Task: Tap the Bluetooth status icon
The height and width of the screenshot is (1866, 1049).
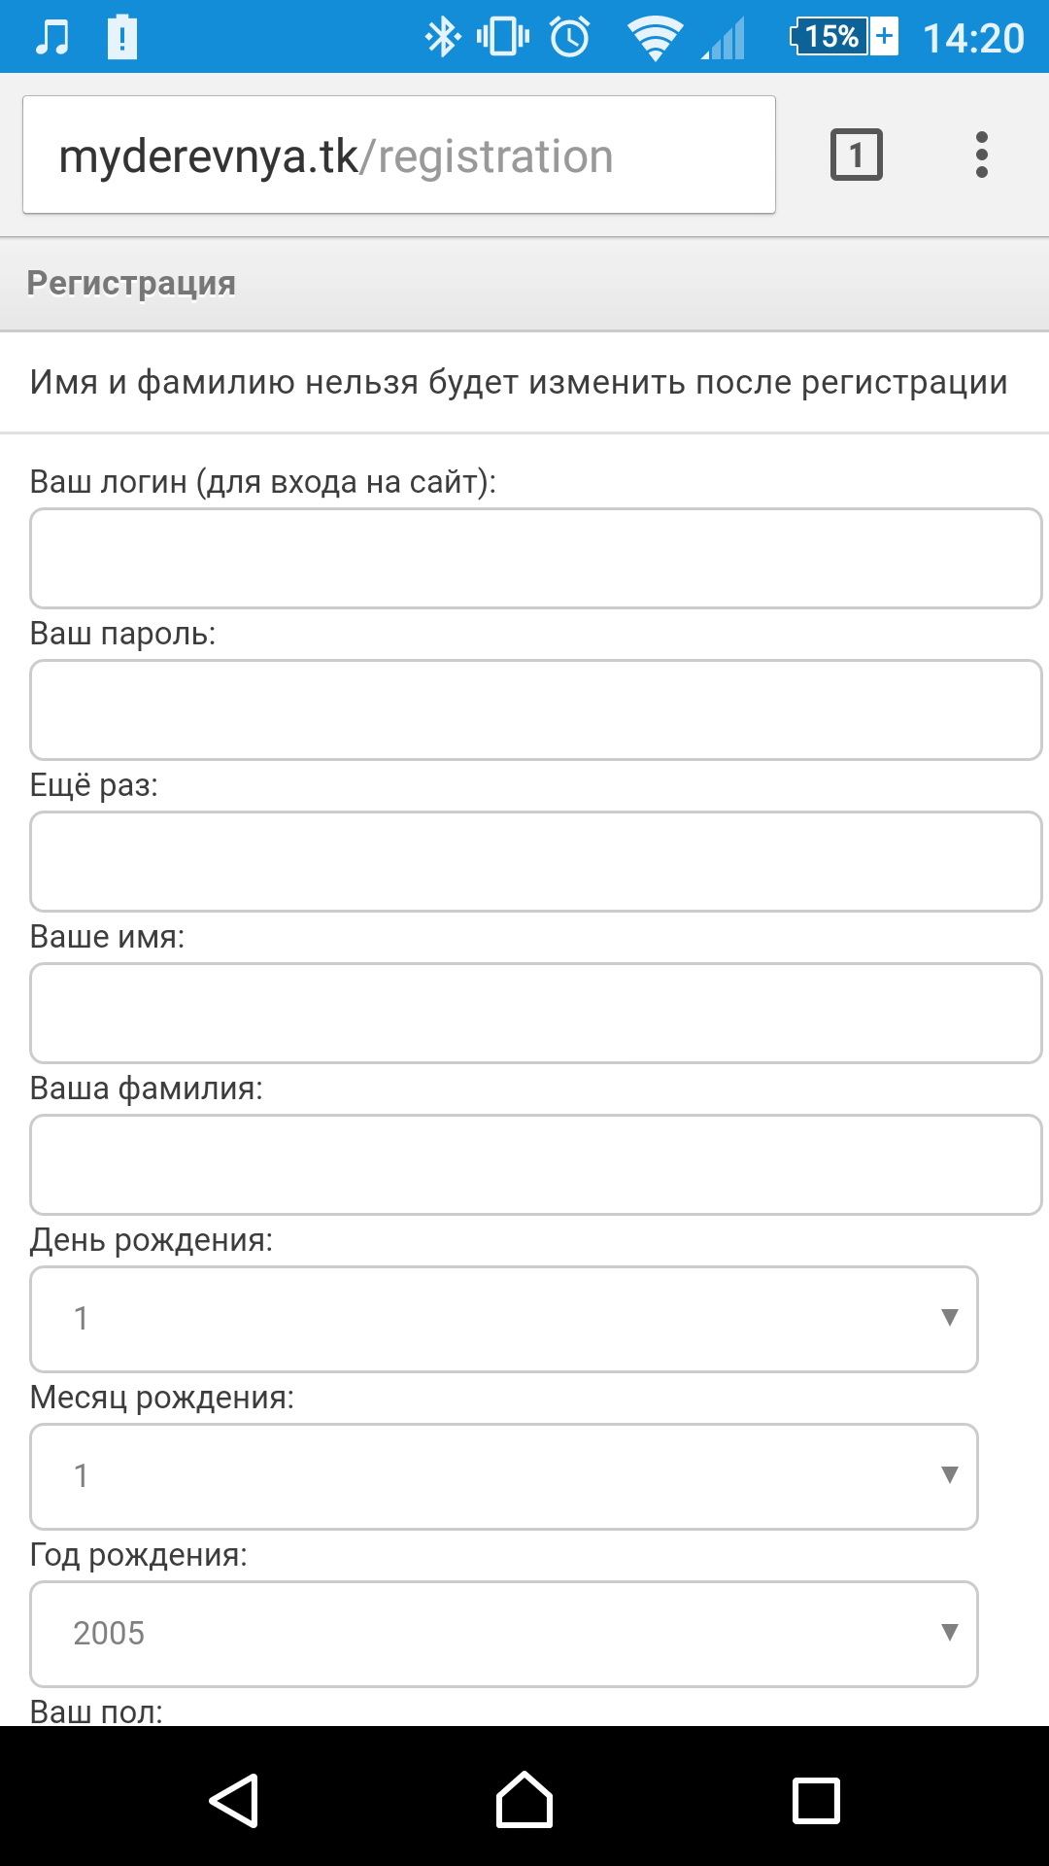Action: coord(443,38)
